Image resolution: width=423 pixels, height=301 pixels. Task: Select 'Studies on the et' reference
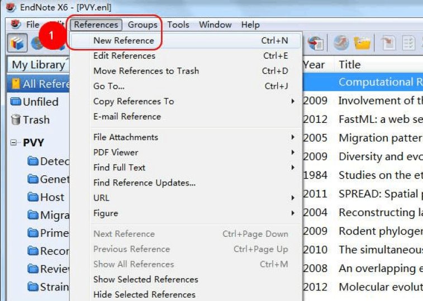pyautogui.click(x=363, y=175)
